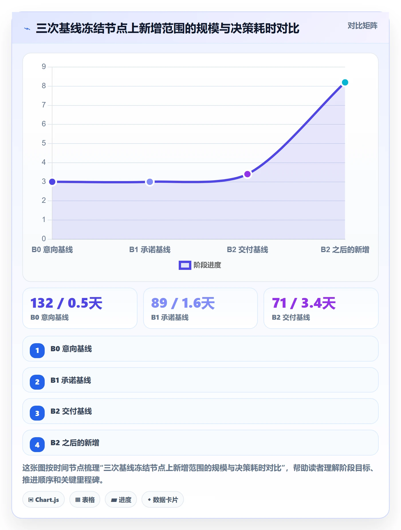Click the x-axis label B0 意向基线
The height and width of the screenshot is (530, 401).
52,250
